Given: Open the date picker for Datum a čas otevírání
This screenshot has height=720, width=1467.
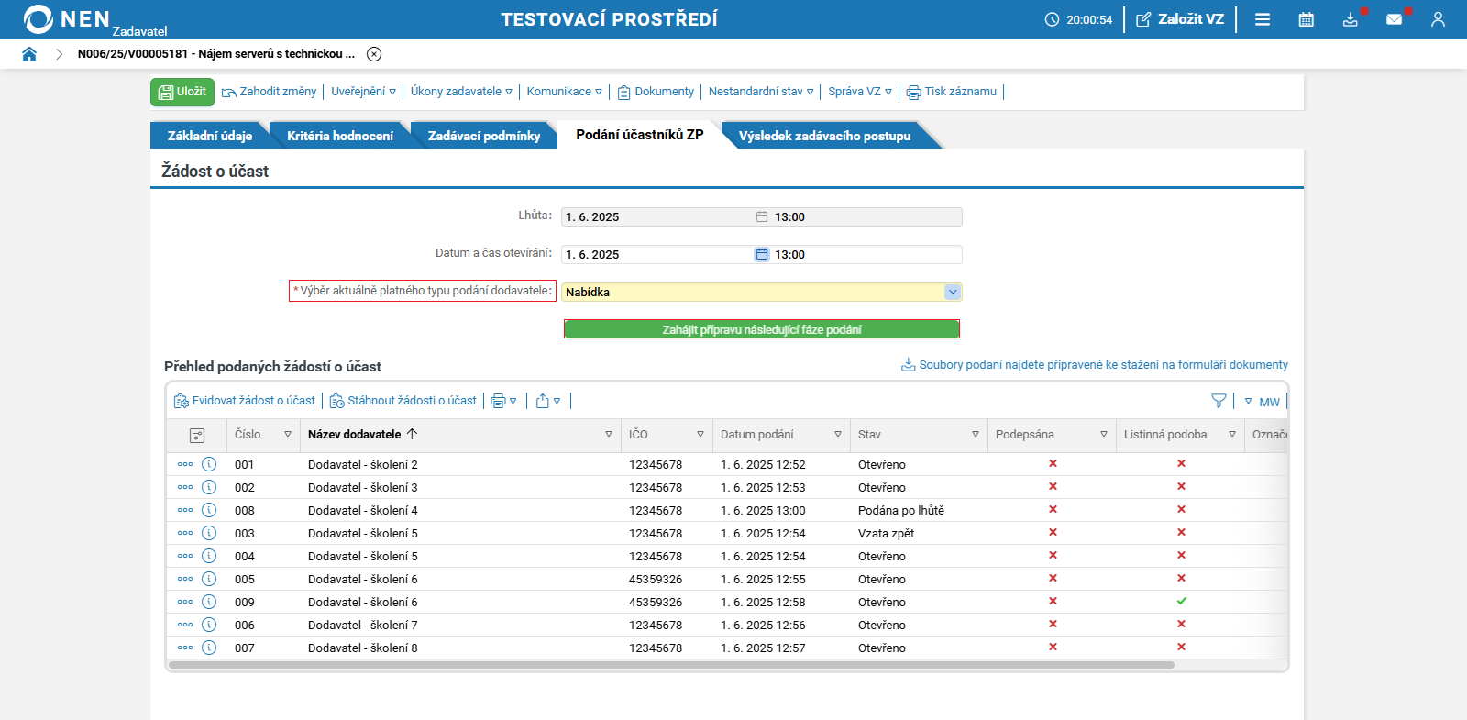Looking at the screenshot, I should (x=762, y=254).
